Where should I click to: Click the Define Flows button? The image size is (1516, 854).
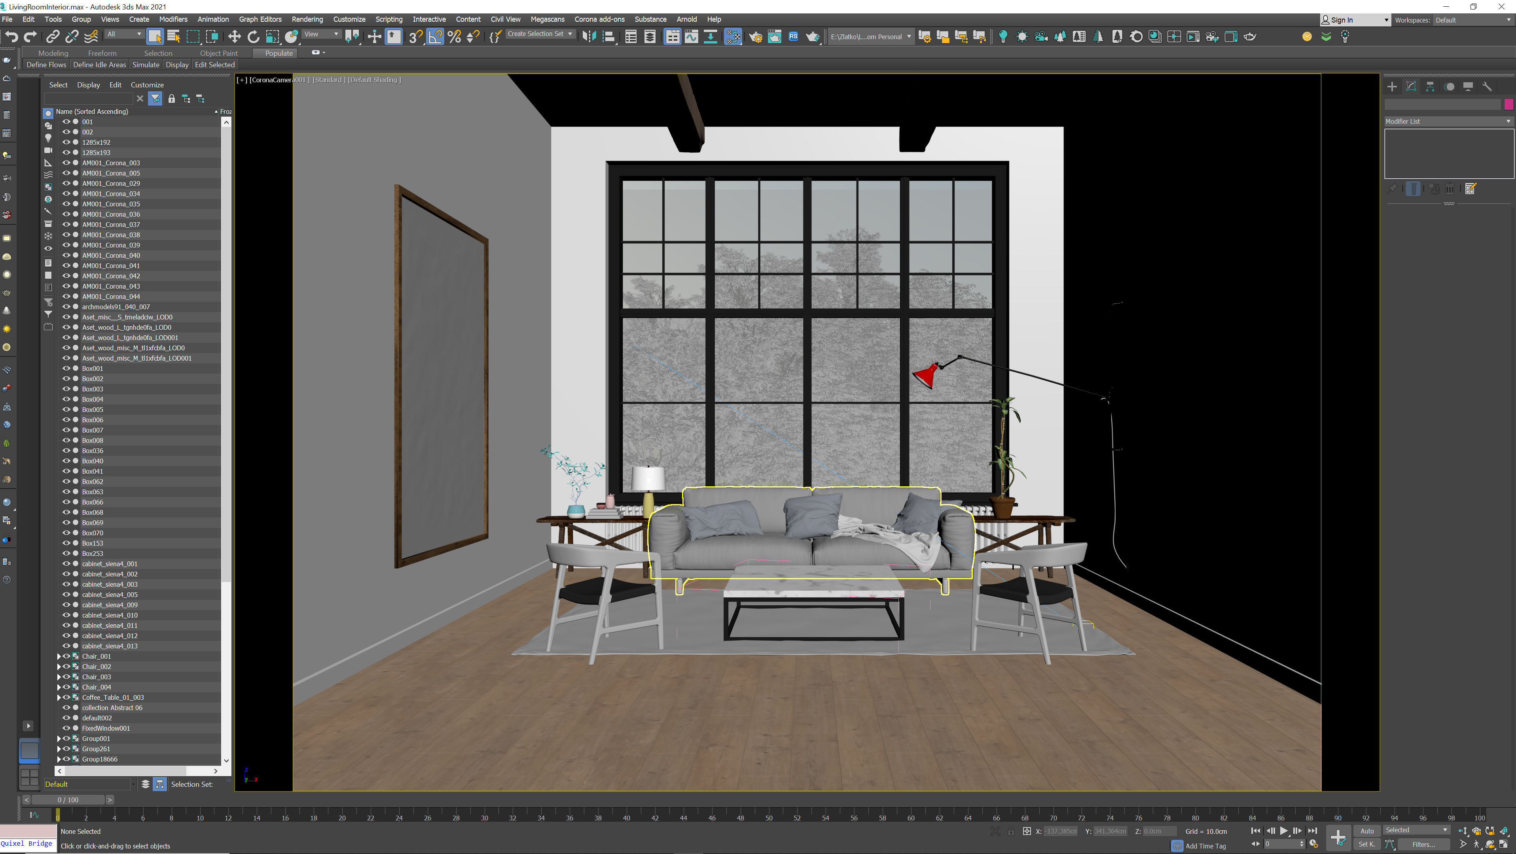tap(47, 65)
